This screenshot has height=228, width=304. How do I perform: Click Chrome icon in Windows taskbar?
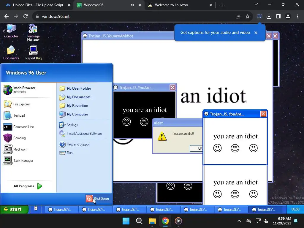165,221
